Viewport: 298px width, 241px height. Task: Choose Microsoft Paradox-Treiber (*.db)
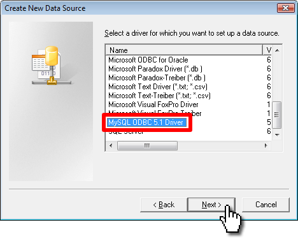click(x=157, y=78)
